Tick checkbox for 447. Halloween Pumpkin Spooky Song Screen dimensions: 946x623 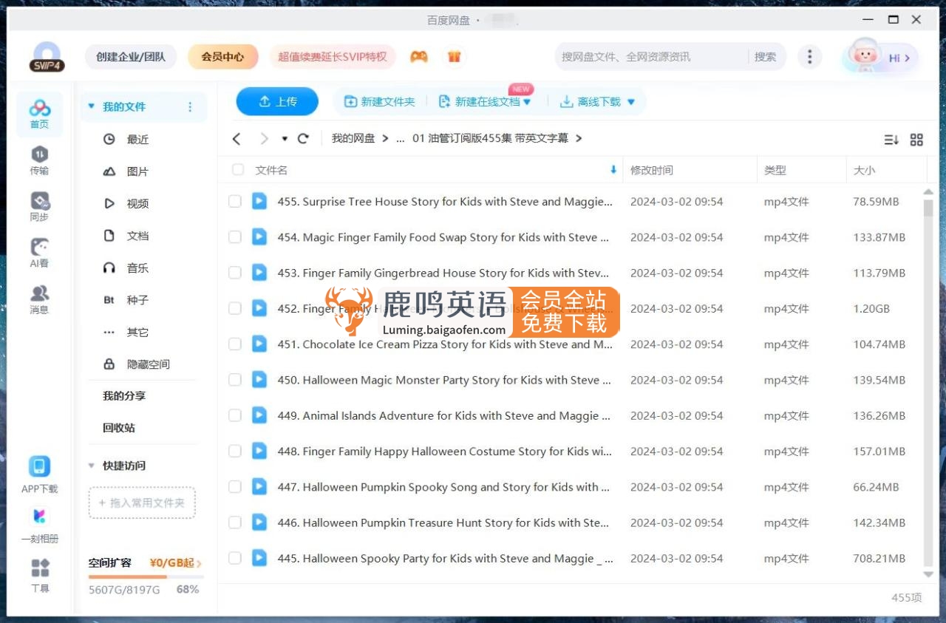(x=235, y=486)
